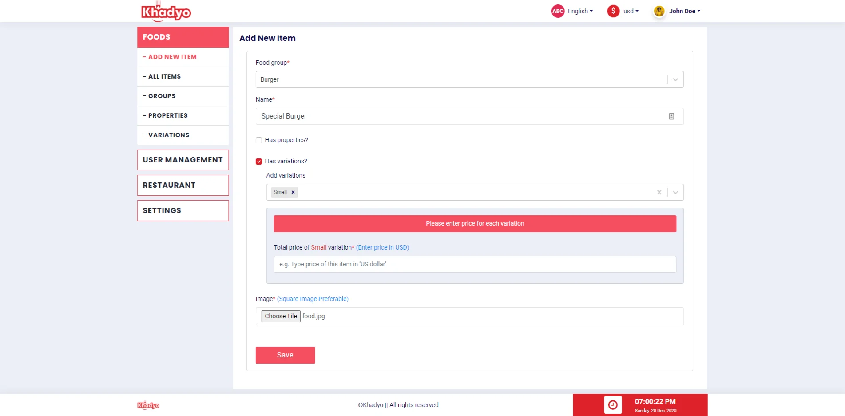Open the Food group Burger select box
845x416 pixels.
pos(469,79)
